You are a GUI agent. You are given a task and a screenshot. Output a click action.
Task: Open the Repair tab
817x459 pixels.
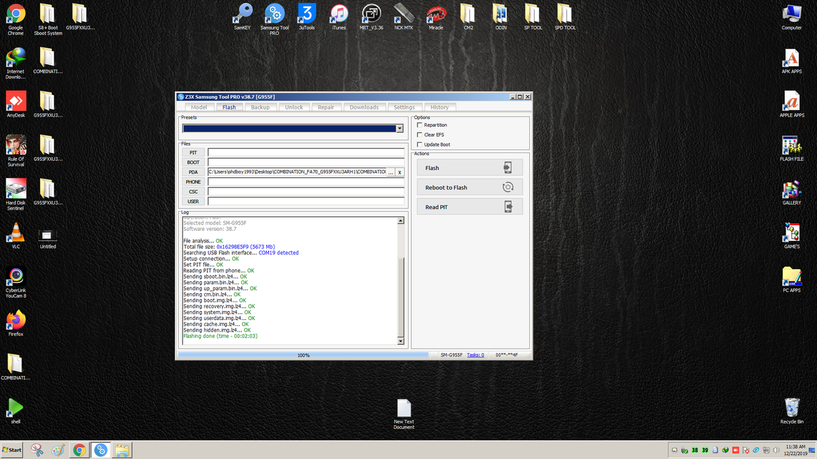pyautogui.click(x=326, y=107)
